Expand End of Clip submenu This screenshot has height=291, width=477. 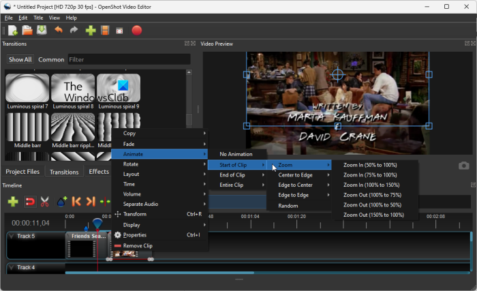tap(237, 175)
